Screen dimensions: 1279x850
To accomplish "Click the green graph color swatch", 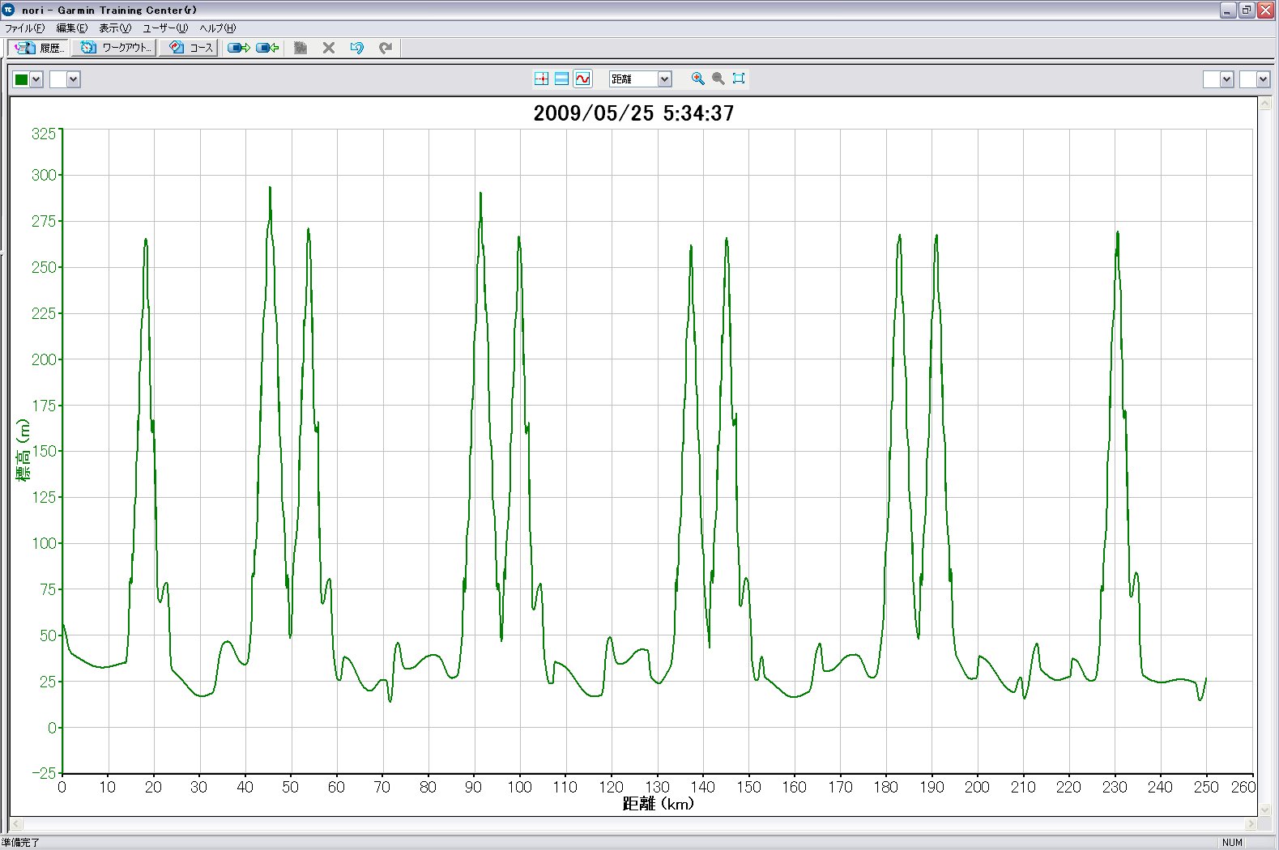I will 22,79.
